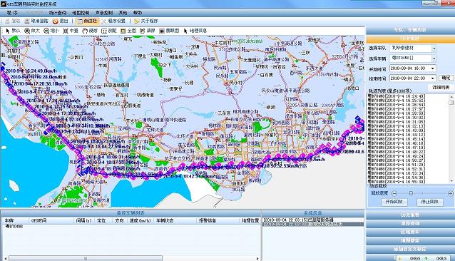
Task: Click the 开始回放 start playback button
Action: click(394, 202)
